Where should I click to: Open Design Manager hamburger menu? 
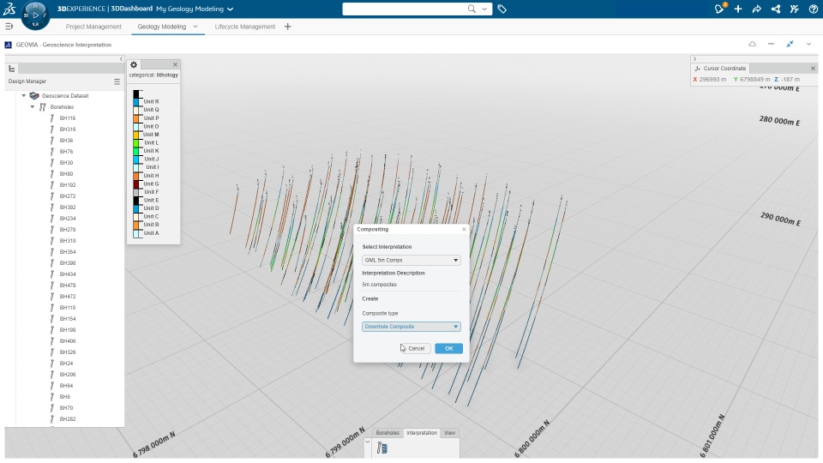click(x=117, y=81)
